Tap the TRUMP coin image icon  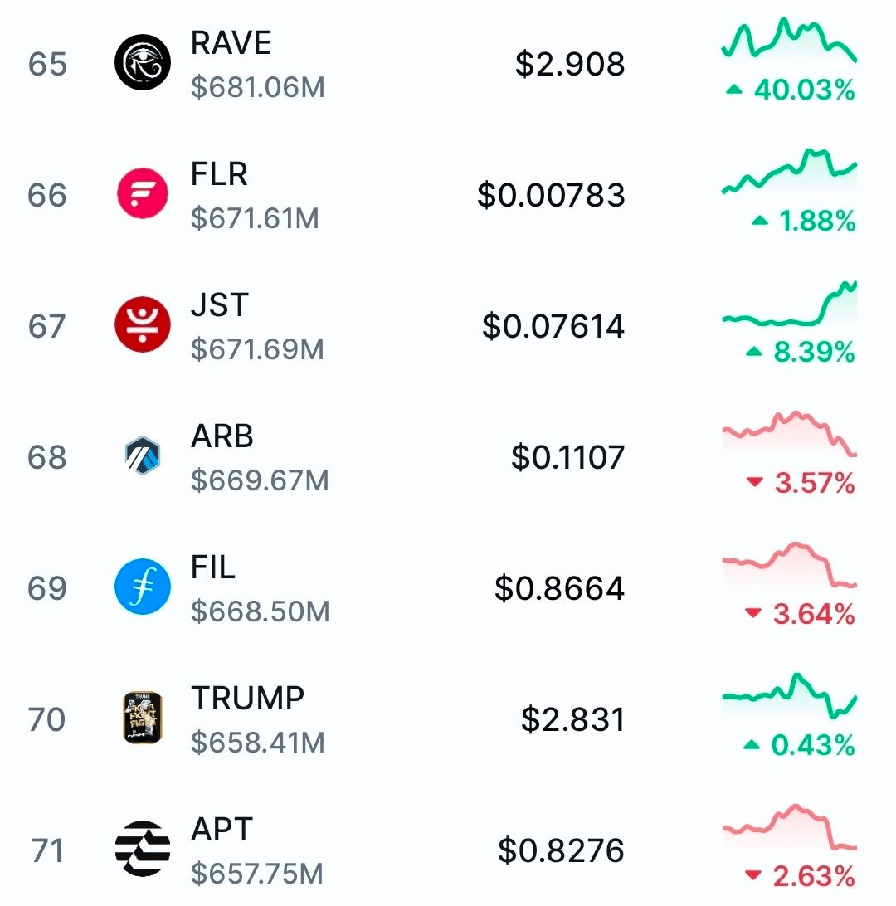click(143, 718)
